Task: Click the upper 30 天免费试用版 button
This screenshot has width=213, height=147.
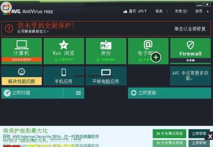Action: 169,134
